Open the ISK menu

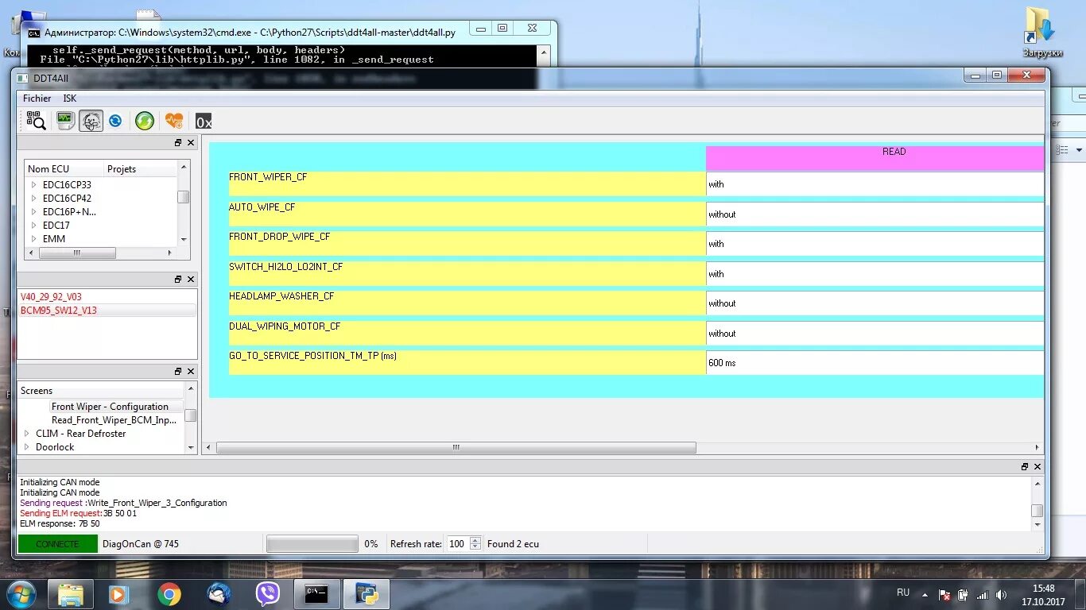pos(70,98)
